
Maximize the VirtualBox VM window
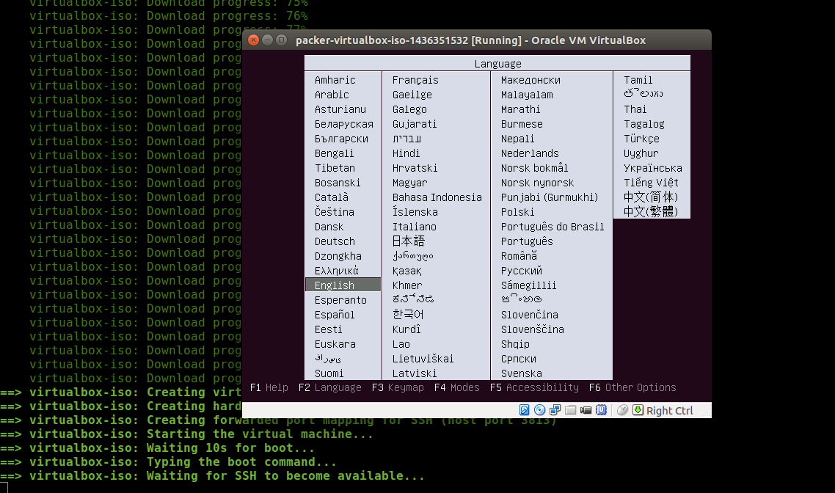[282, 40]
